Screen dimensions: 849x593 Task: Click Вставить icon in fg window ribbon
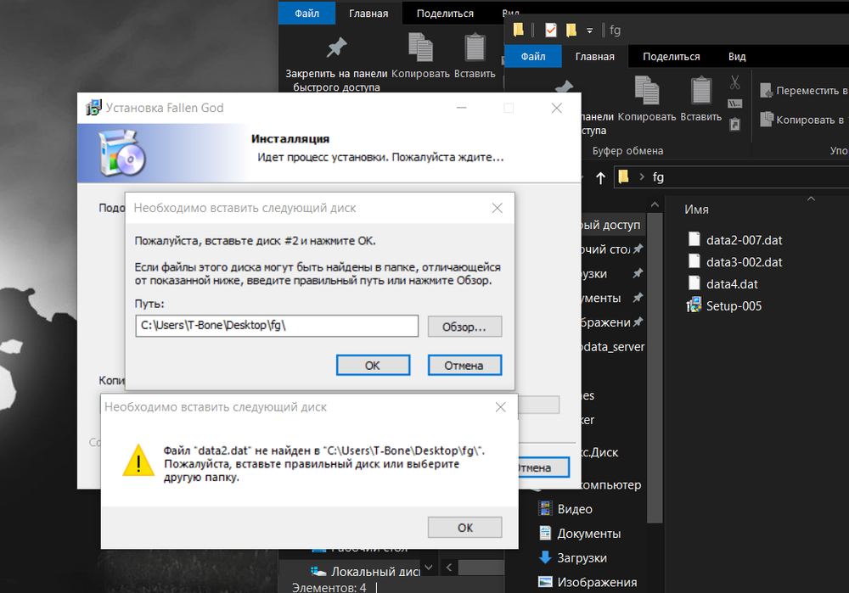[700, 90]
